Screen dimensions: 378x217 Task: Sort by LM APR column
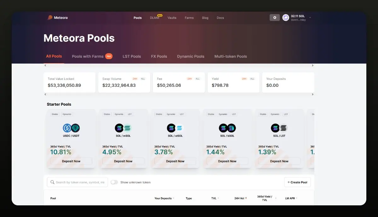[x=291, y=198]
